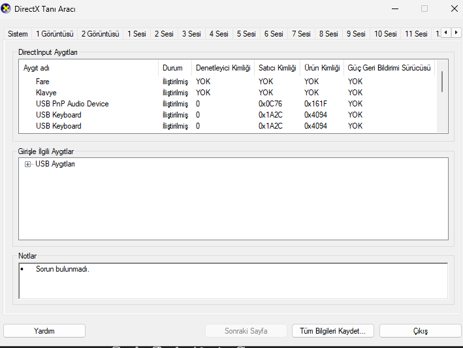Image resolution: width=463 pixels, height=348 pixels.
Task: Switch to the 6 Sesi tab
Action: (x=274, y=34)
